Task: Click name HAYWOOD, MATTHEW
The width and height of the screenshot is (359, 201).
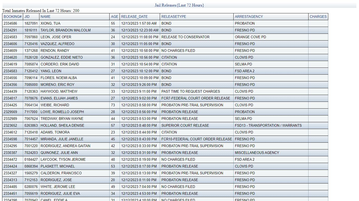Action: click(59, 91)
